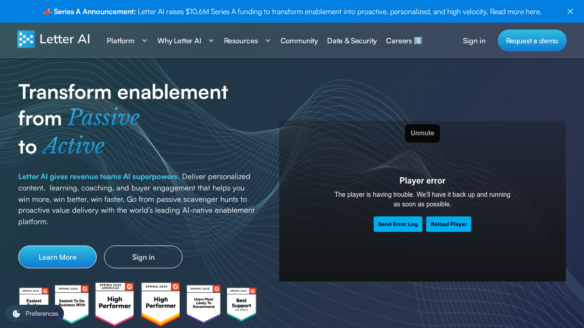Click the Users Most Likely To Recommend badge
Viewport: 584px width, 328px height.
pyautogui.click(x=203, y=303)
